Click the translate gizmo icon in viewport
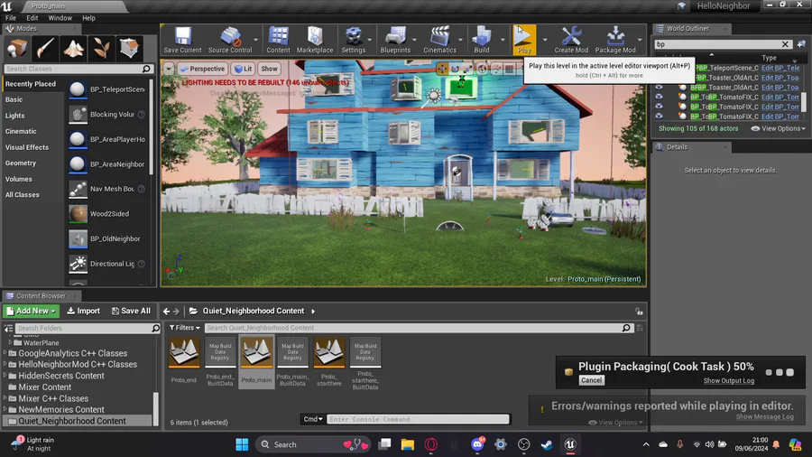812x457 pixels. (x=442, y=69)
